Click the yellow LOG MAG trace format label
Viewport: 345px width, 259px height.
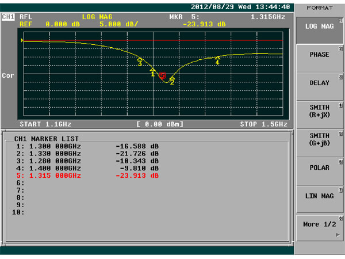[97, 17]
